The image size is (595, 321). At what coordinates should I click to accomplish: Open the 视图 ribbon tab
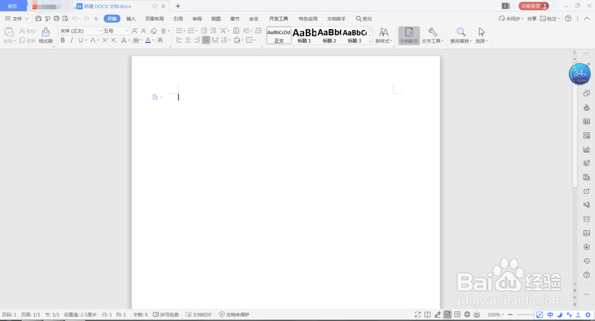(x=216, y=18)
